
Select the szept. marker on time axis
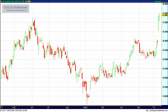(85, 108)
